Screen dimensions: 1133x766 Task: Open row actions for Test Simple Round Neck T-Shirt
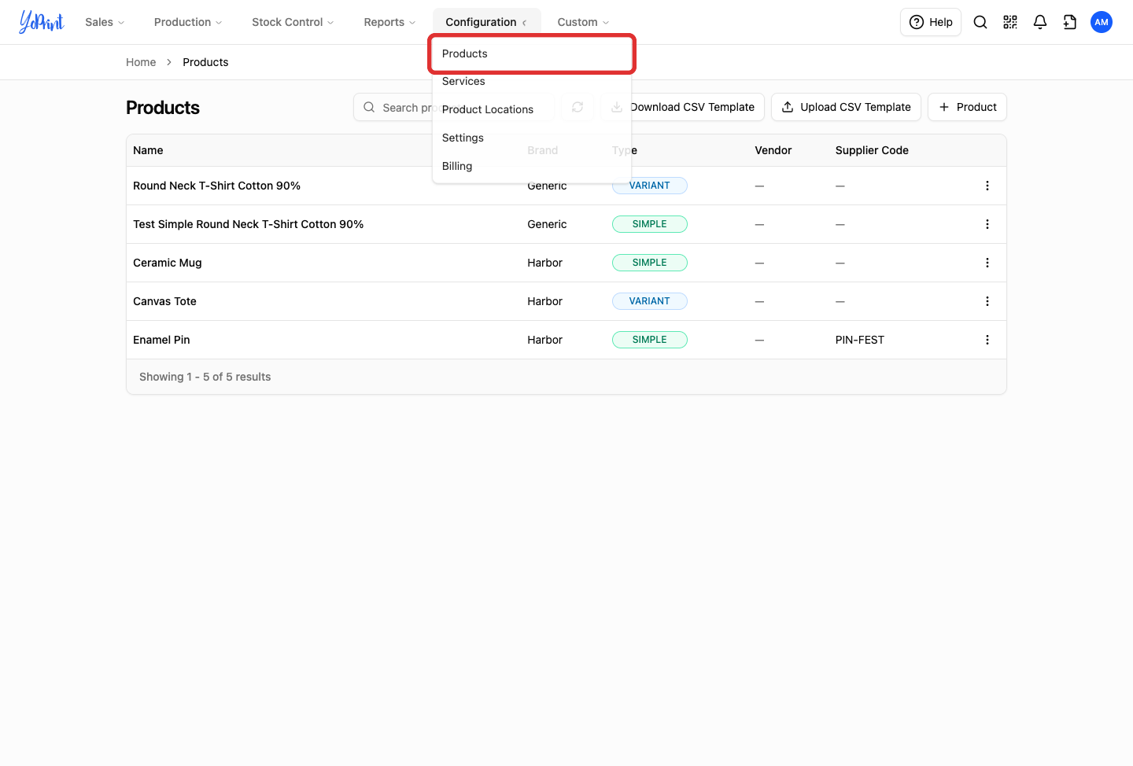(x=987, y=224)
